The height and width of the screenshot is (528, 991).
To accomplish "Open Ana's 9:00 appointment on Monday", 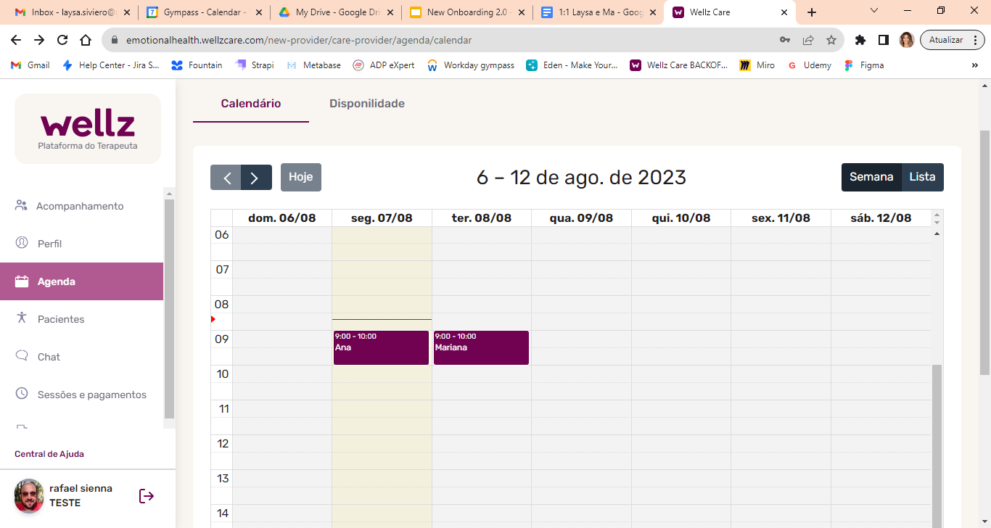I will point(381,348).
